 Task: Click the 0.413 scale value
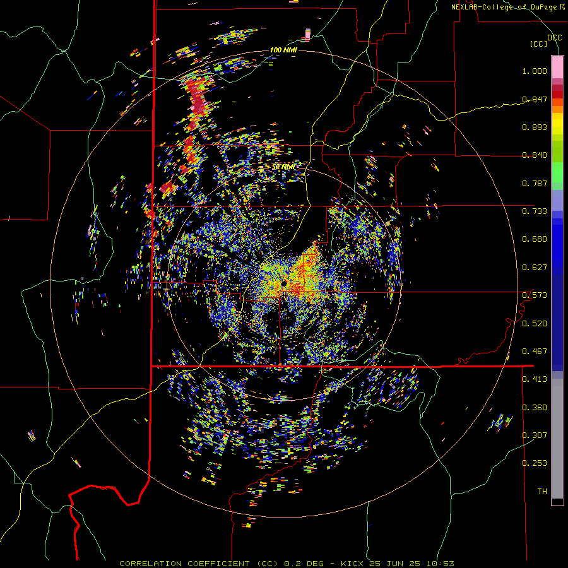pos(535,379)
